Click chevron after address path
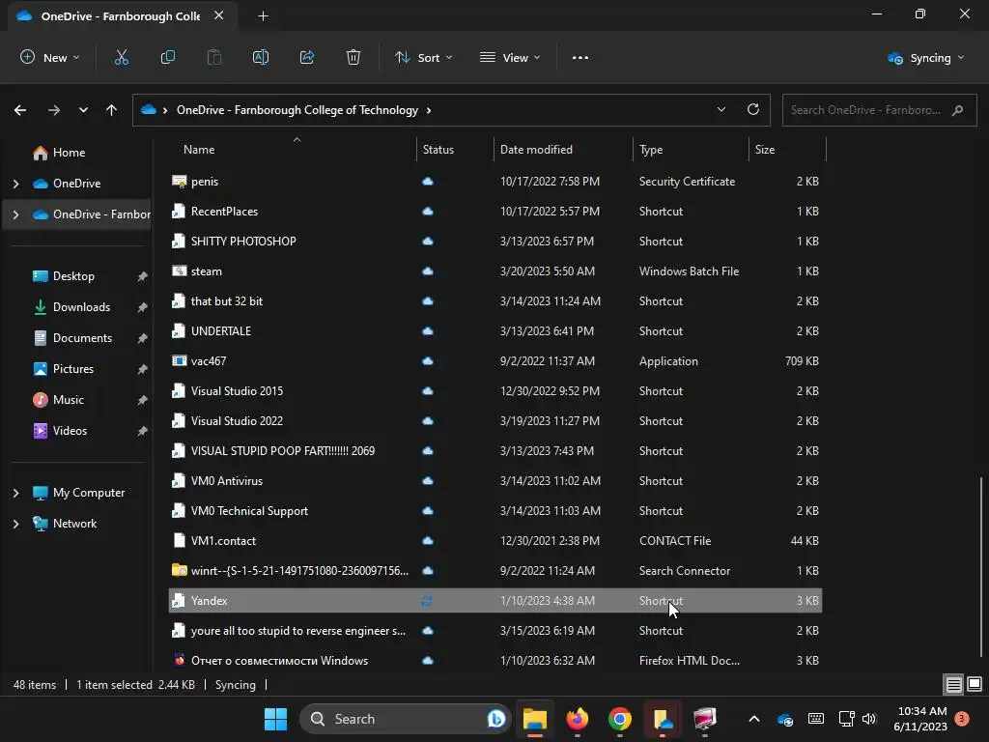Screen dimensions: 989x742 pos(429,110)
